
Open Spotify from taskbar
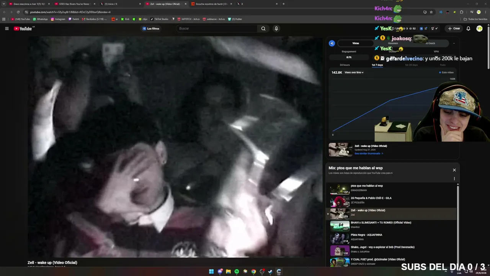237,271
